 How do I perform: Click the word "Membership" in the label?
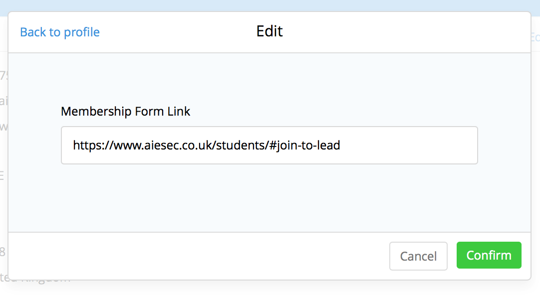tap(91, 111)
